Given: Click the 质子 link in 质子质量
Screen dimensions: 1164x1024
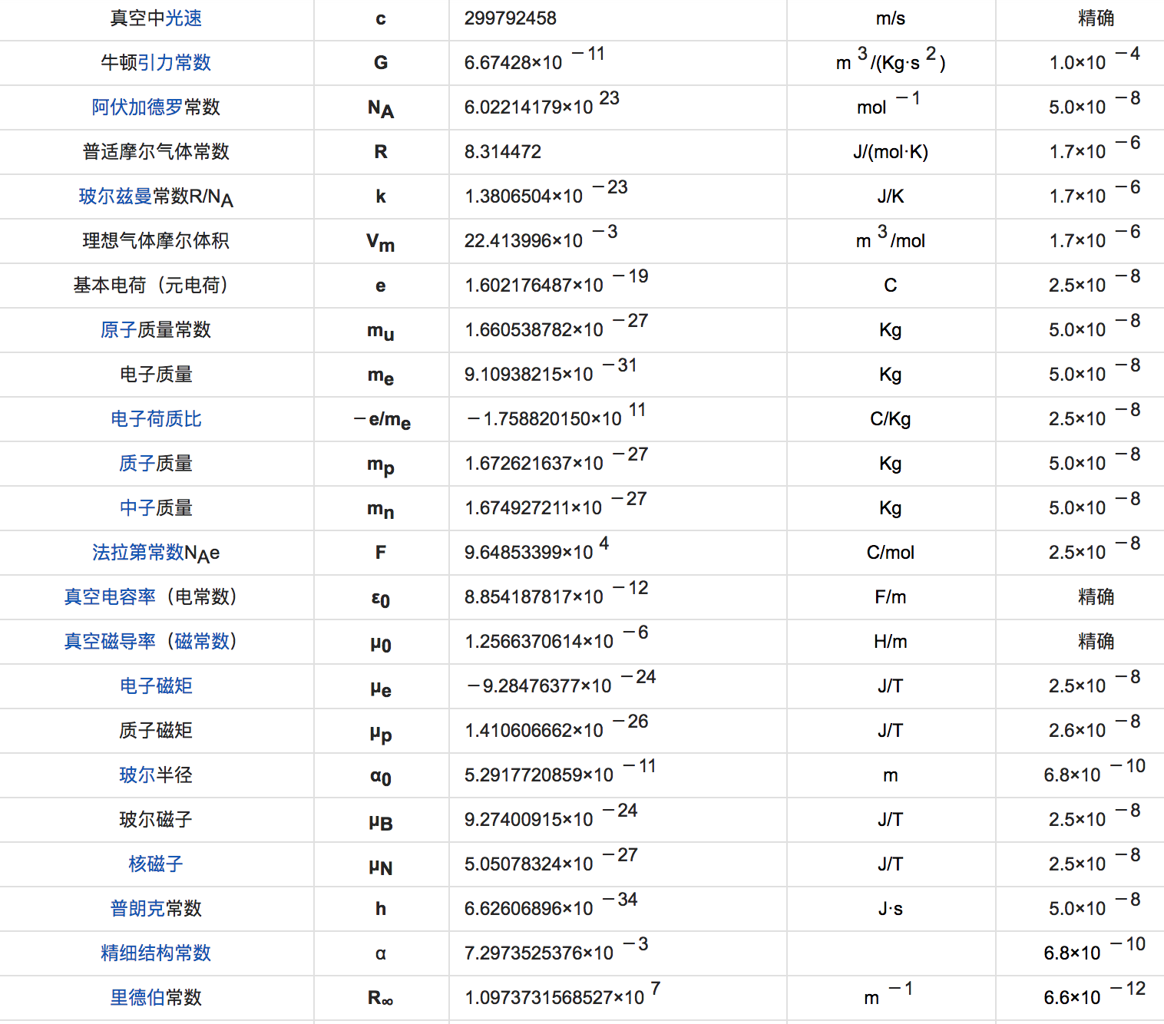Looking at the screenshot, I should pyautogui.click(x=137, y=464).
